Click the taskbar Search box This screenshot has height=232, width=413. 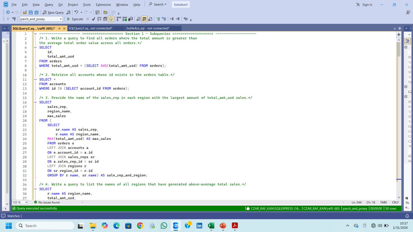(x=45, y=225)
